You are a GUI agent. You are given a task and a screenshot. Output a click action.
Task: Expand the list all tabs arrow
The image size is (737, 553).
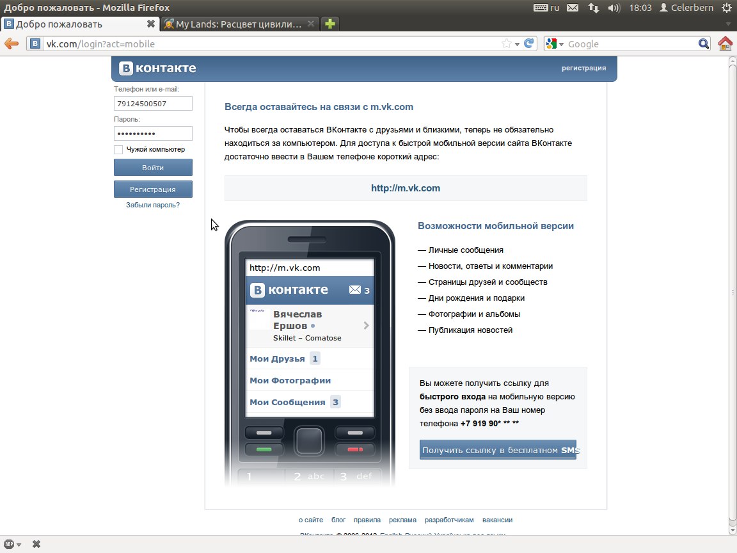click(728, 24)
